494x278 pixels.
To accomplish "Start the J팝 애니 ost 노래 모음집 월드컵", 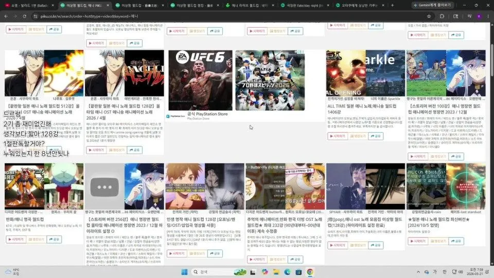I will pos(338,245).
